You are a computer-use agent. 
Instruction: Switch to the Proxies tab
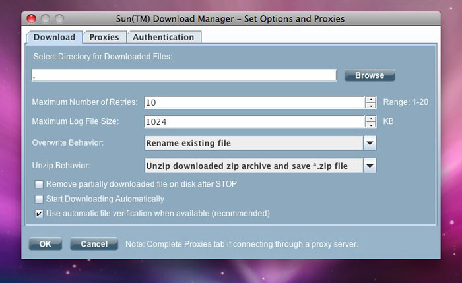click(104, 37)
